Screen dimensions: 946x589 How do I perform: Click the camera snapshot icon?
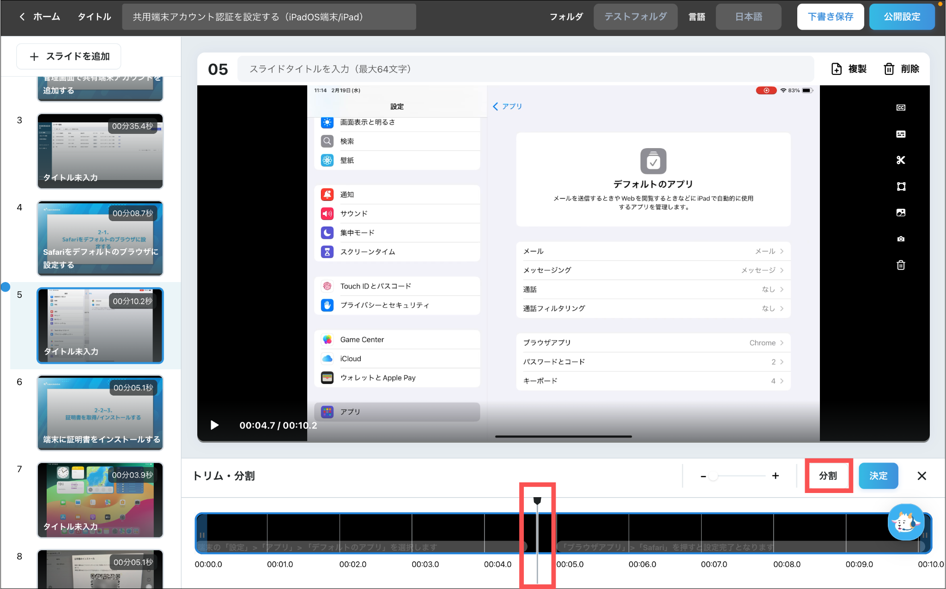click(x=901, y=239)
